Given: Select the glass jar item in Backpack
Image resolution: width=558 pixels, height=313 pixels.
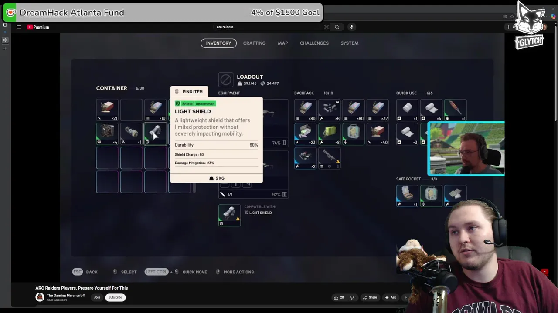Looking at the screenshot, I should 354,134.
